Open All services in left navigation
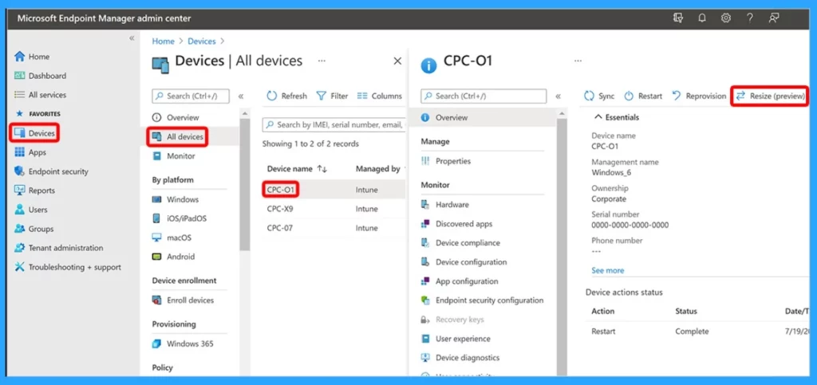Screen dimensions: 817x385 (40, 95)
